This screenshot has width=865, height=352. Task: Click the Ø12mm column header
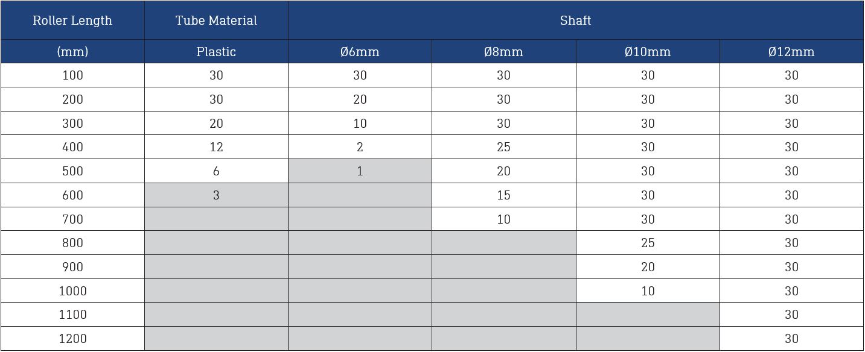coord(792,52)
